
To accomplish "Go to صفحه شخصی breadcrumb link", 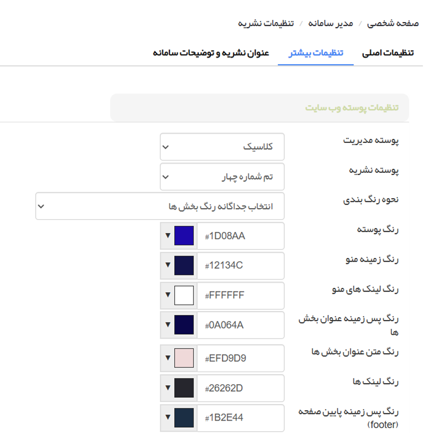I will (393, 23).
